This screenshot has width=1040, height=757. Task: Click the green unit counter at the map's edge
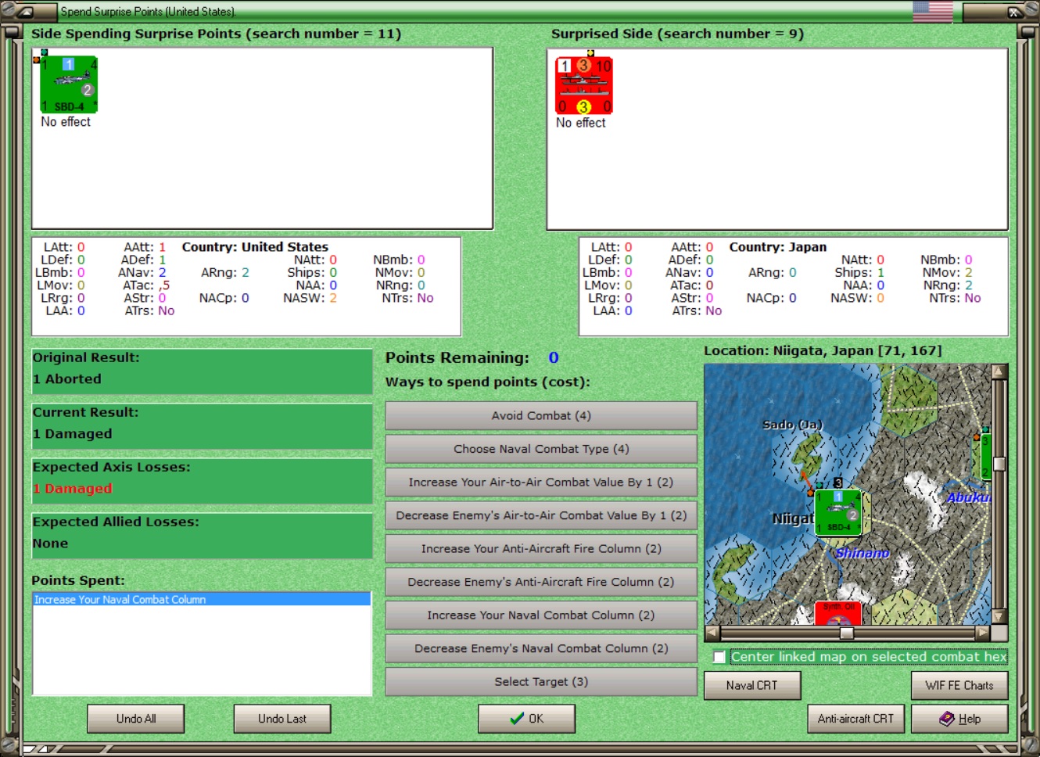click(985, 455)
